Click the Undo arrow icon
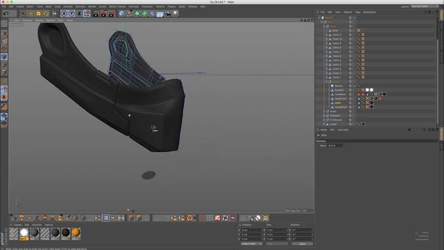The image size is (444, 250). (6, 13)
